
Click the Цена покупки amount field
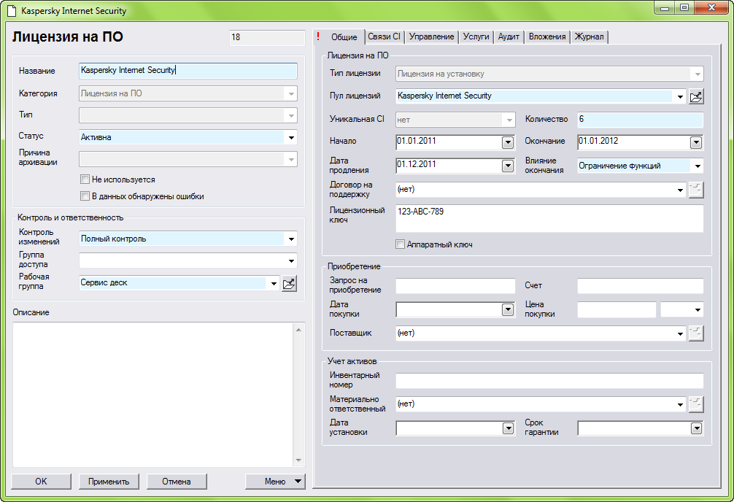click(617, 309)
